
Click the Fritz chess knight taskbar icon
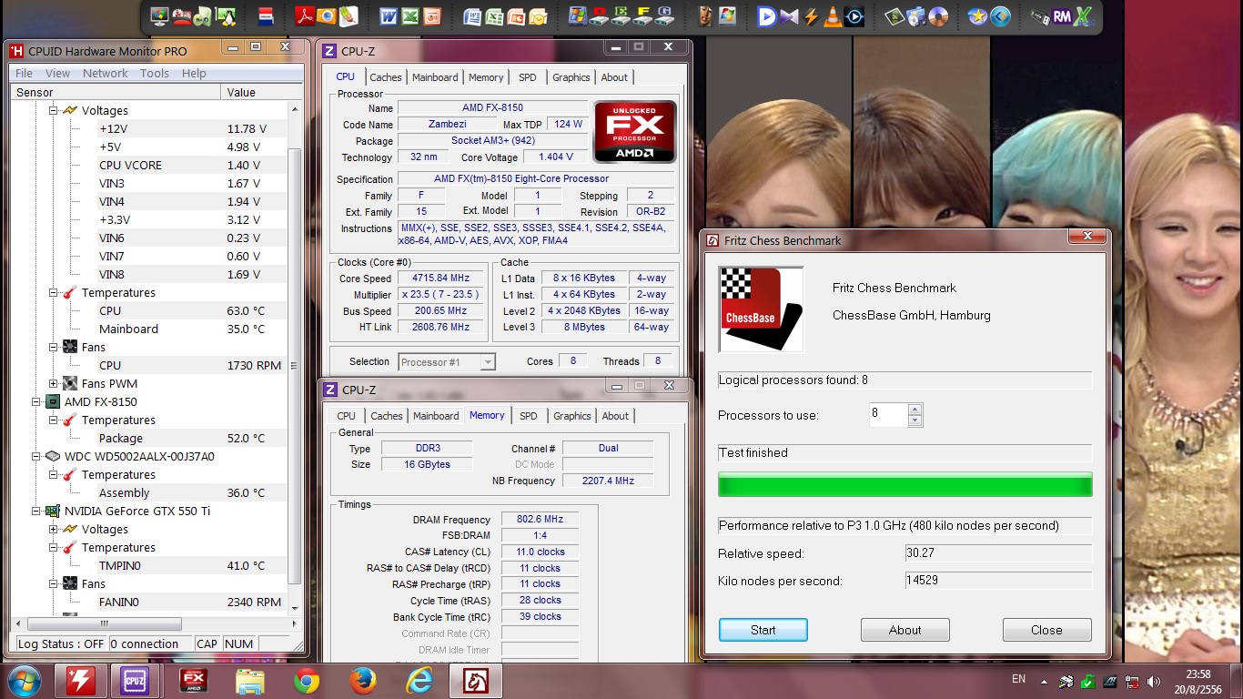pyautogui.click(x=477, y=680)
